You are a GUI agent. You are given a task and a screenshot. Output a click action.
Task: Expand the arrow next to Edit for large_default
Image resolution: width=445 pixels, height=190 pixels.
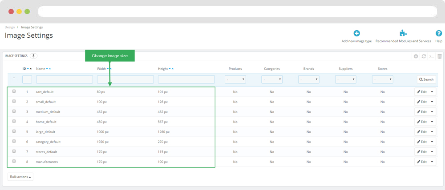pyautogui.click(x=432, y=132)
